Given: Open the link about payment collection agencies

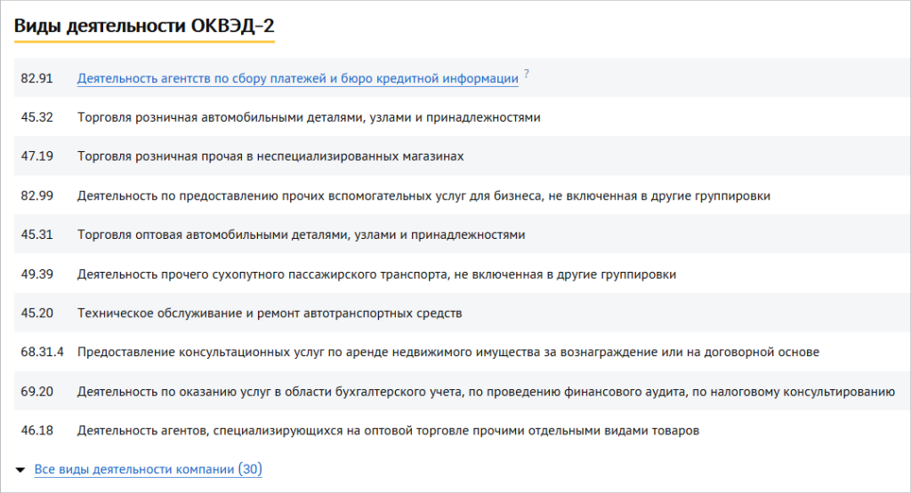Looking at the screenshot, I should (297, 78).
